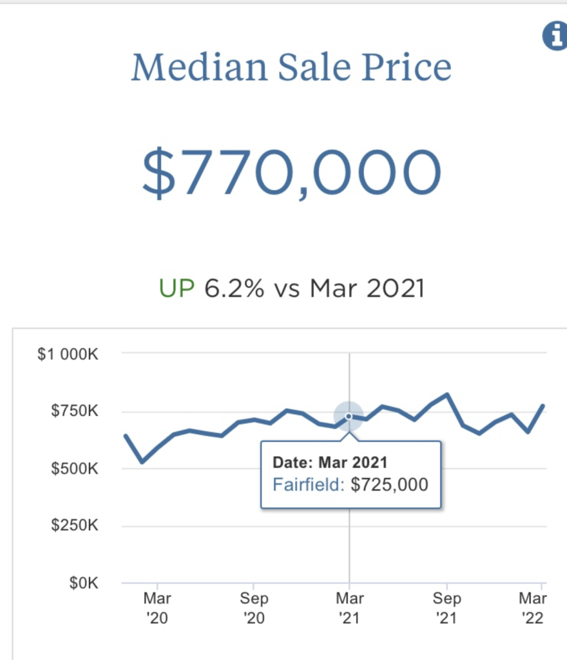567x660 pixels.
Task: Click the $725,000 value in the tooltip
Action: pos(389,485)
